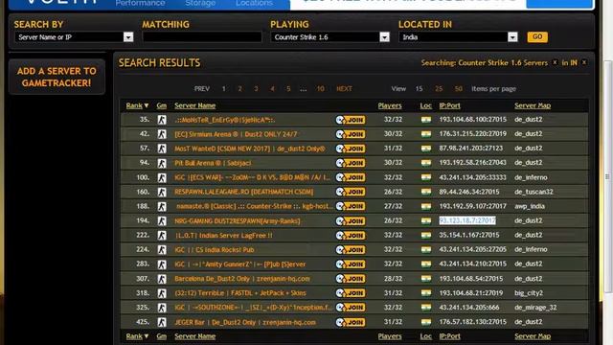The height and width of the screenshot is (345, 613).
Task: Sort by Server Map header at top
Action: click(x=533, y=105)
